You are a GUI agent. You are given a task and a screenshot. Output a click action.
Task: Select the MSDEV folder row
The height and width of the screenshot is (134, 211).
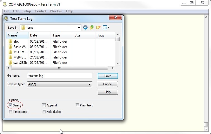click(x=61, y=52)
